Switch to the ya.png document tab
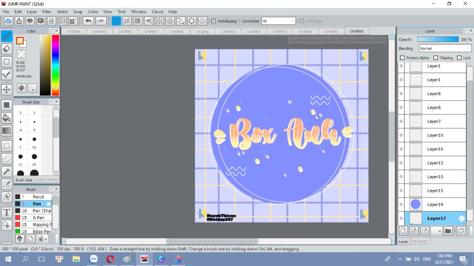This screenshot has height=266, width=474. click(x=202, y=31)
